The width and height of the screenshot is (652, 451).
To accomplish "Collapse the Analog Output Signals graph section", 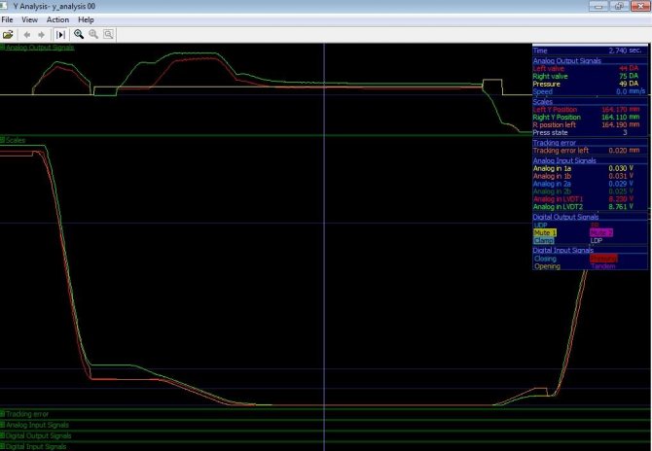I will click(x=2, y=48).
